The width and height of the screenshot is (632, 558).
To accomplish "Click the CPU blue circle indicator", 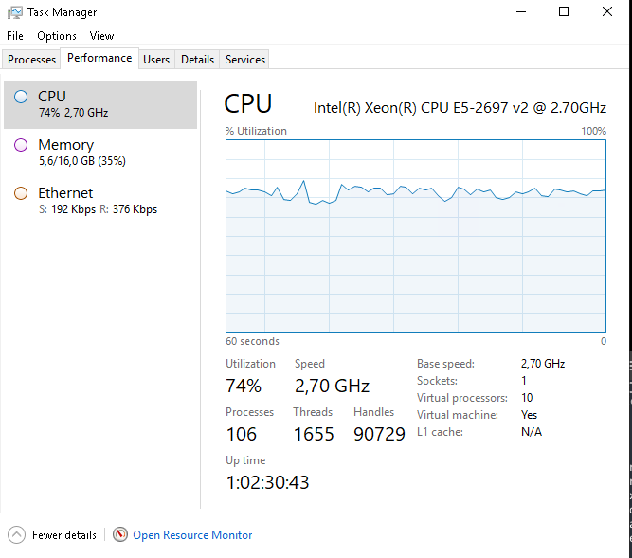I will click(x=21, y=97).
